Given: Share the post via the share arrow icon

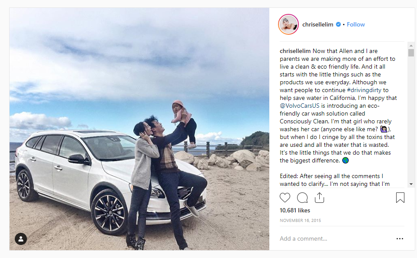Looking at the screenshot, I should click(x=319, y=198).
